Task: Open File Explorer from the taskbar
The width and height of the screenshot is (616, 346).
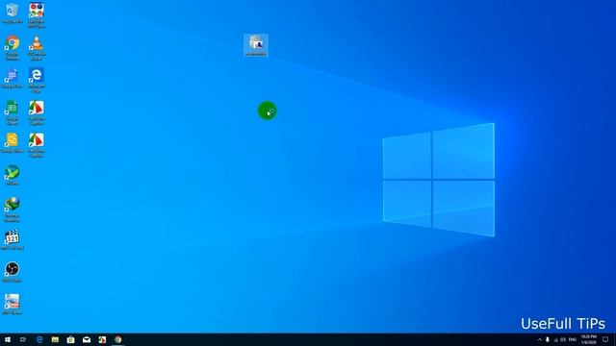Action: click(55, 339)
